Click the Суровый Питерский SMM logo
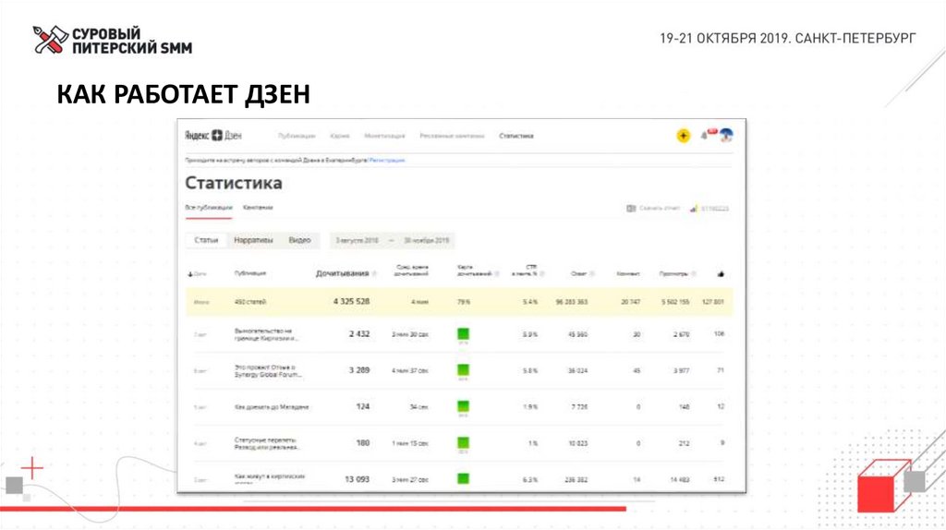The height and width of the screenshot is (530, 946). (x=113, y=41)
